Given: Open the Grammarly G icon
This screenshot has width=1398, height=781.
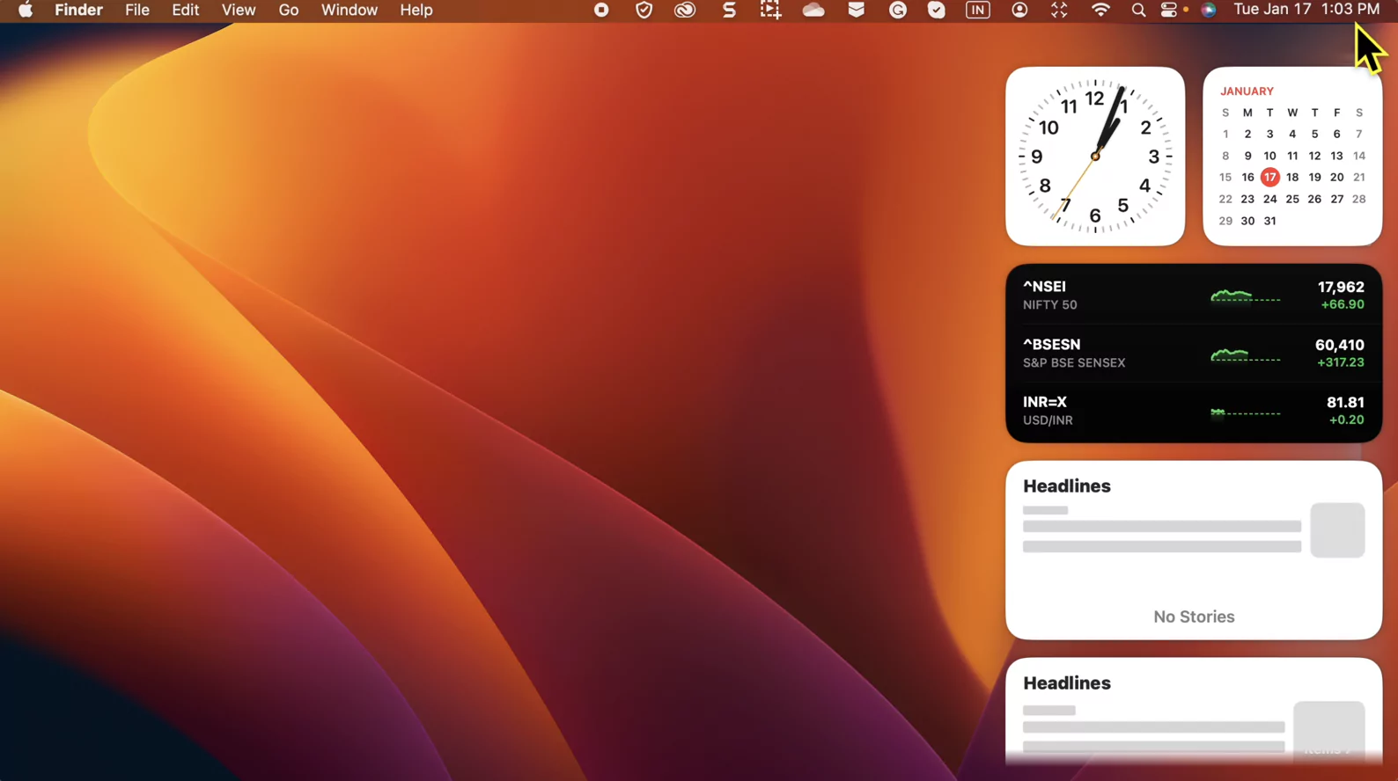Looking at the screenshot, I should coord(897,10).
